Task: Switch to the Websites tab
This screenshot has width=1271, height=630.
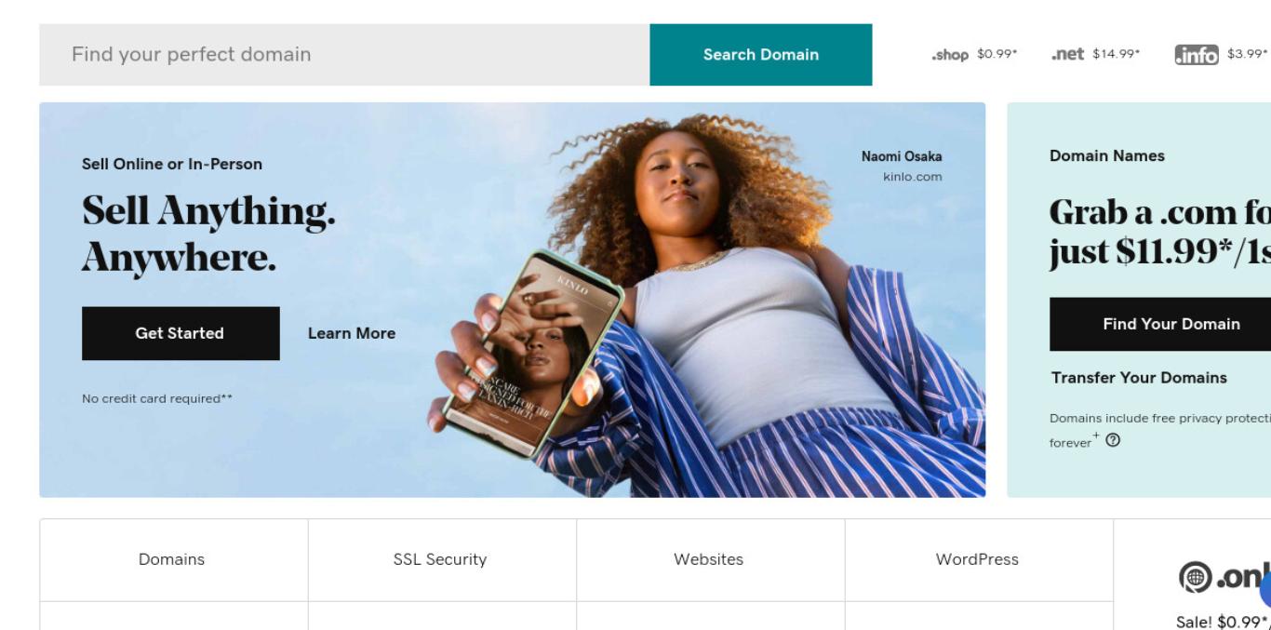Action: [710, 559]
